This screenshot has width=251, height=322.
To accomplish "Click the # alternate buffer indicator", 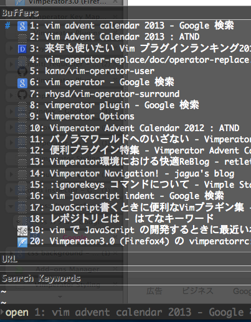I will [7, 25].
